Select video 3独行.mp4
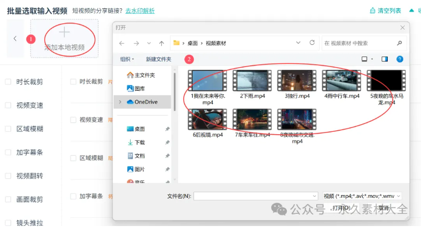Image resolution: width=422 pixels, height=241 pixels. [x=297, y=85]
